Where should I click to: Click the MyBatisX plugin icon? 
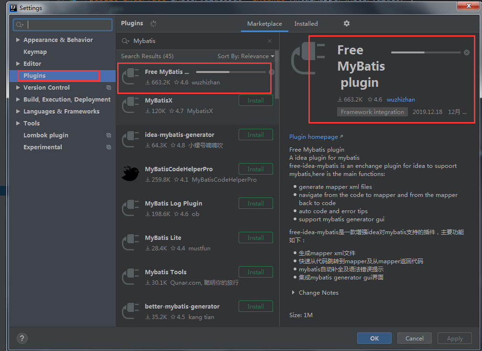coord(131,105)
